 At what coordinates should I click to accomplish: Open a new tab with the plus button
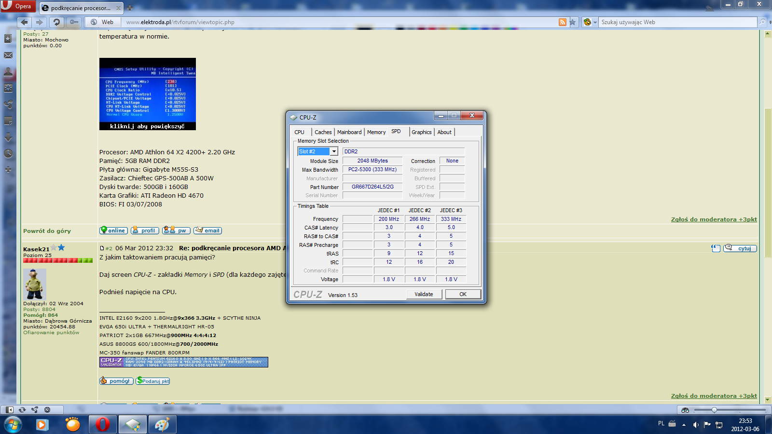click(x=130, y=8)
